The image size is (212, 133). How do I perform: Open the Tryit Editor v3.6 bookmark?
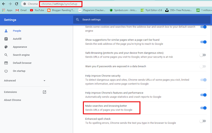tap(151, 10)
